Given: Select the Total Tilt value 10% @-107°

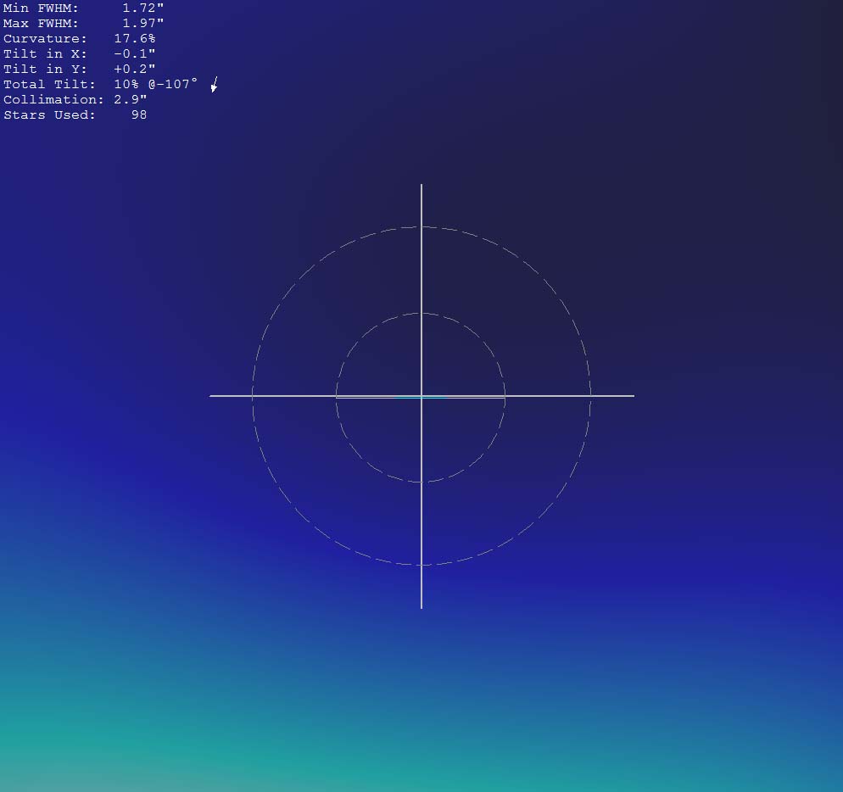Looking at the screenshot, I should point(156,85).
